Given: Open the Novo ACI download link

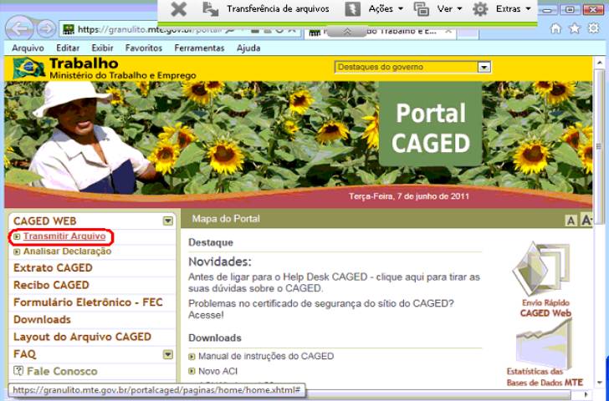Looking at the screenshot, I should [217, 371].
